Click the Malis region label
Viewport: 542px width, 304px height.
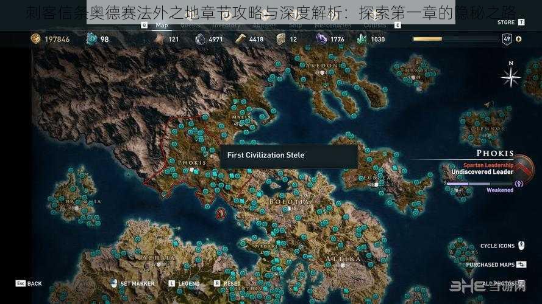[x=241, y=117]
